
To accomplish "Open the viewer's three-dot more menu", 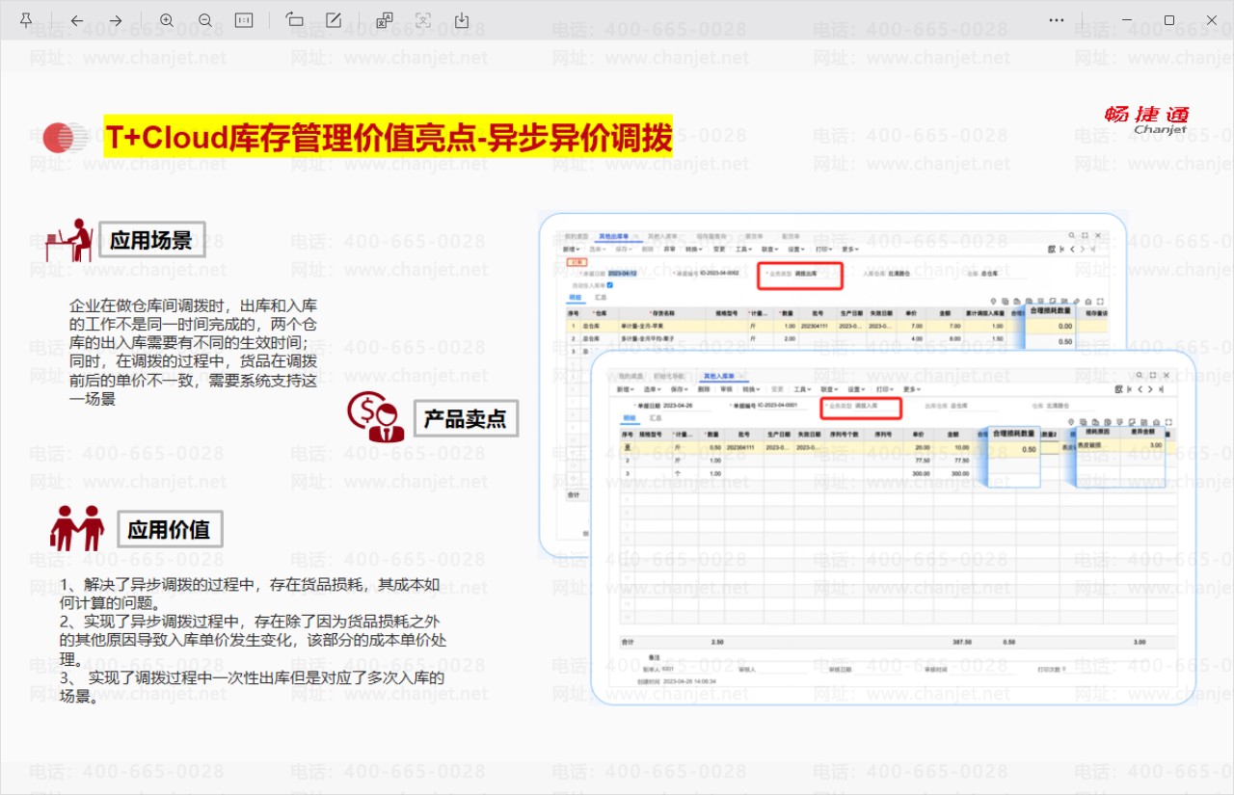I will (1057, 20).
